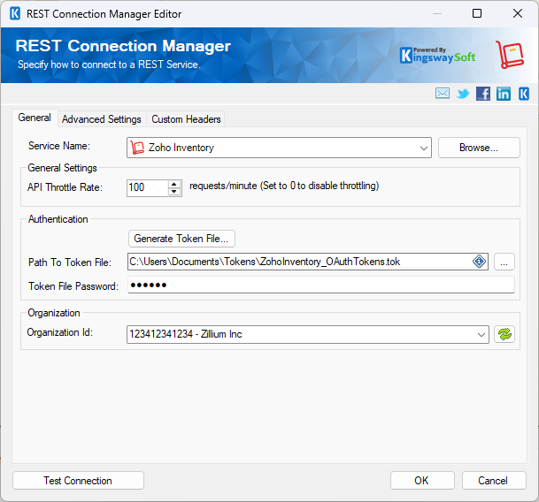Expand the Organization Id dropdown
Screen dimensions: 539x502
[x=481, y=334]
